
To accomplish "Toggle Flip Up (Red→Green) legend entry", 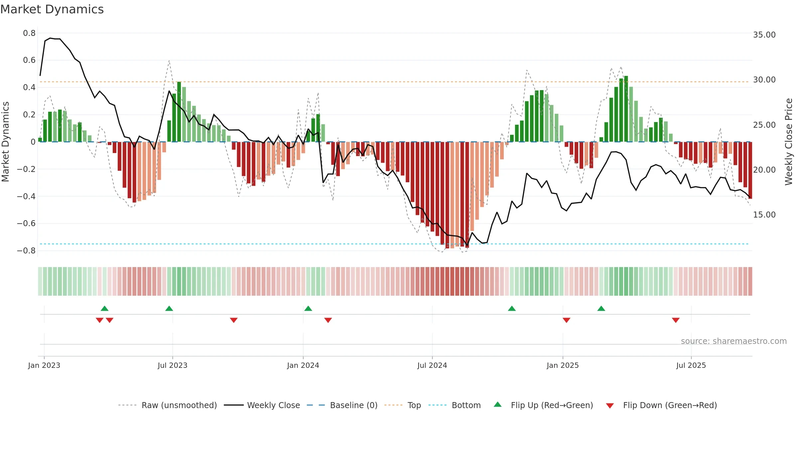I will tap(543, 405).
